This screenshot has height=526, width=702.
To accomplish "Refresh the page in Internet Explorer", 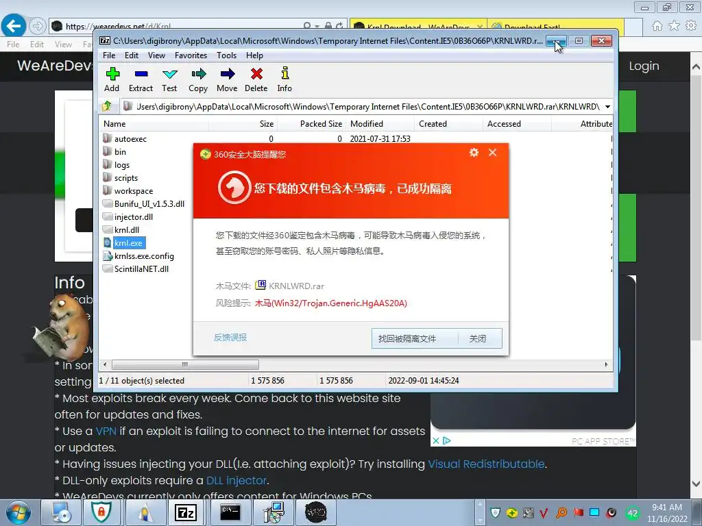I will point(340,26).
